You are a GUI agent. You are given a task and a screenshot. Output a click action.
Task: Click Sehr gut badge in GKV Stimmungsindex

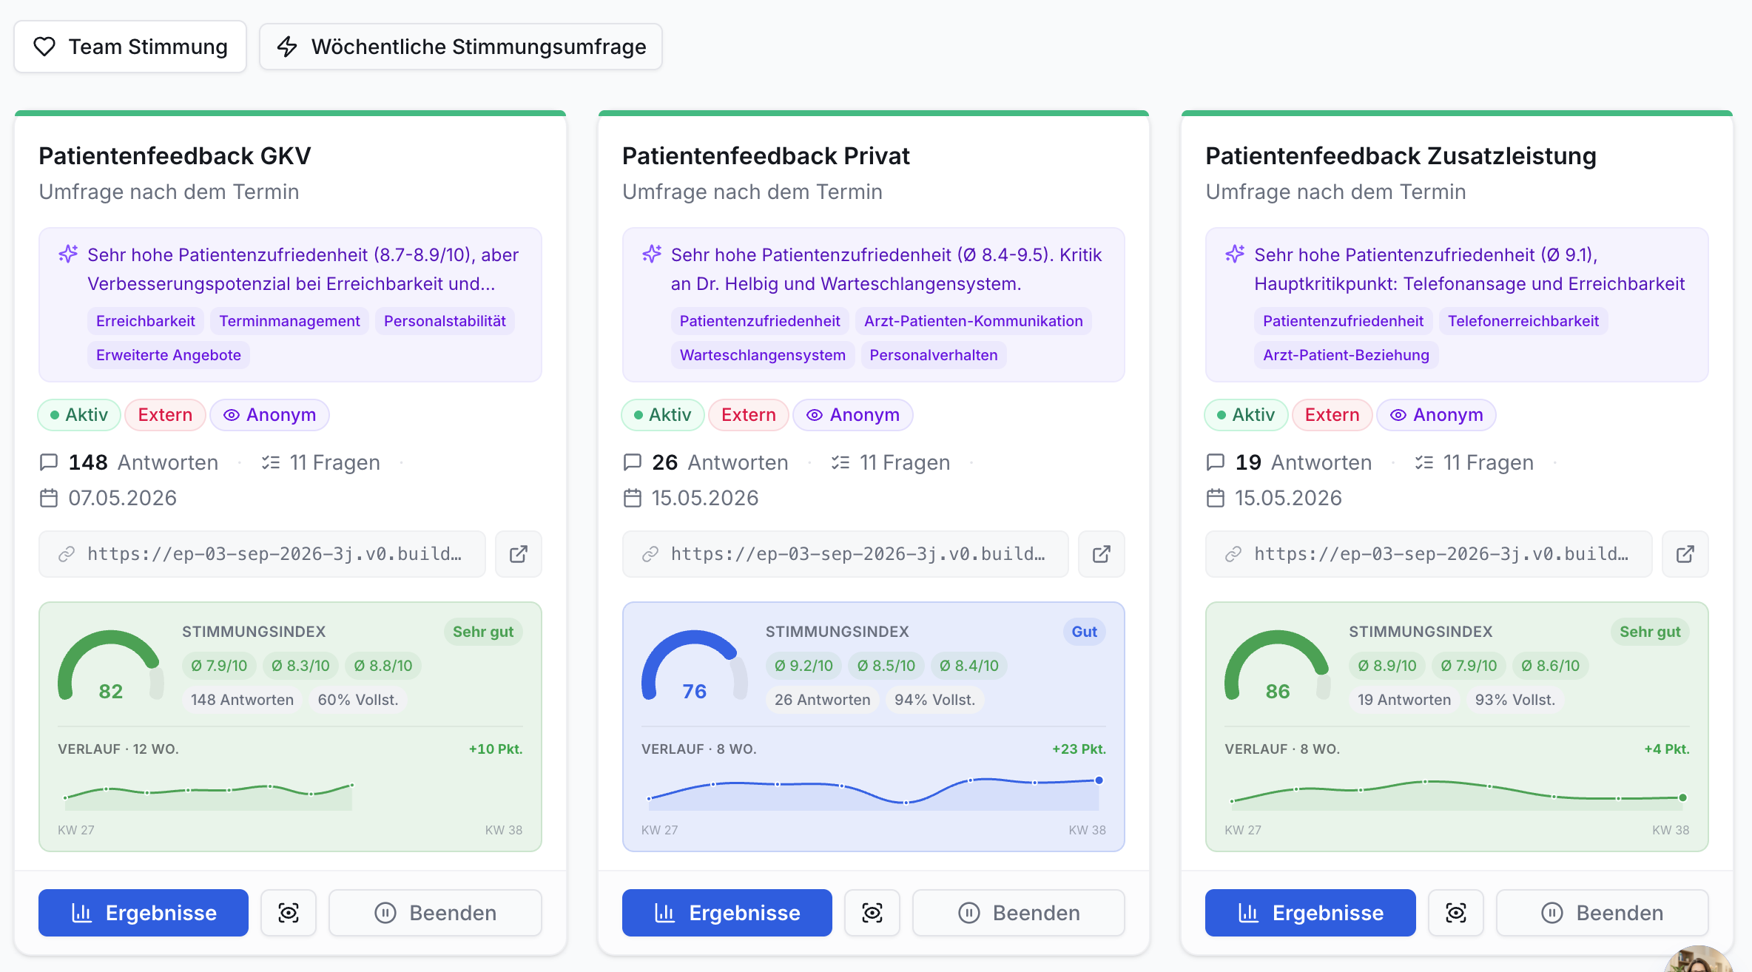(x=483, y=632)
